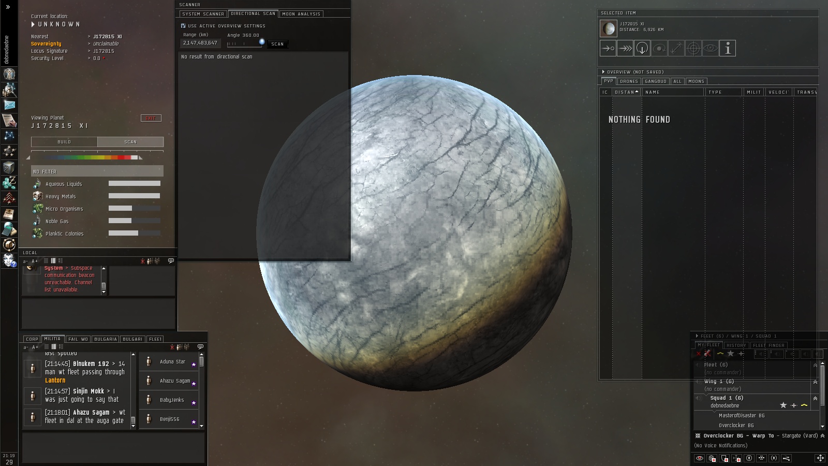Select the planet Scan mode button
The height and width of the screenshot is (466, 828).
[130, 142]
